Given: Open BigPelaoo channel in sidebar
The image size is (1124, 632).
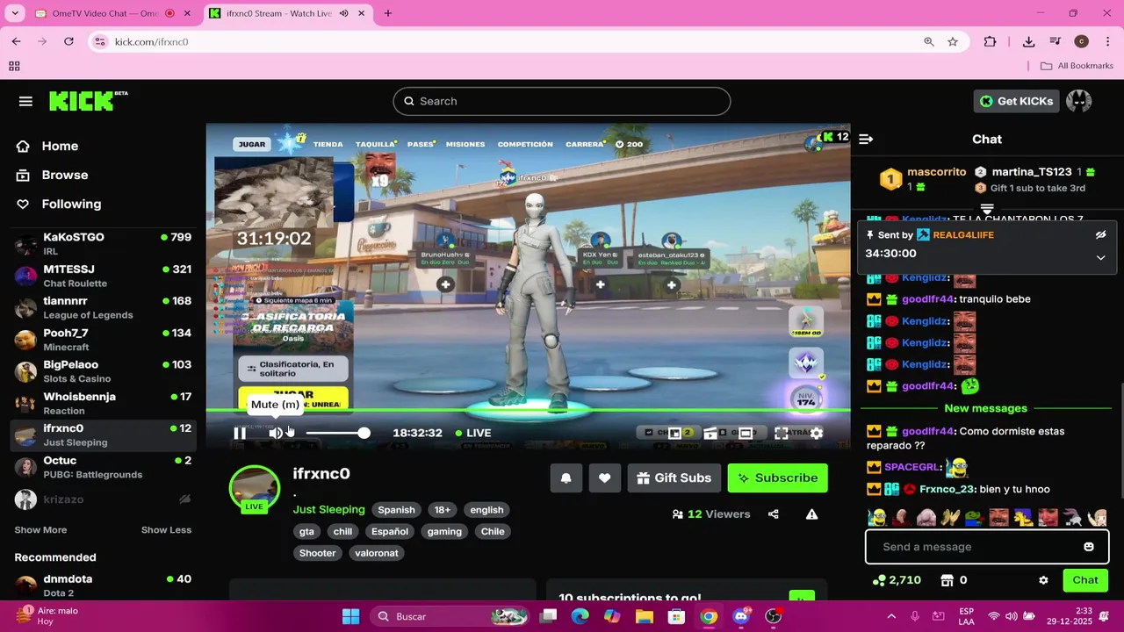Looking at the screenshot, I should pyautogui.click(x=104, y=371).
